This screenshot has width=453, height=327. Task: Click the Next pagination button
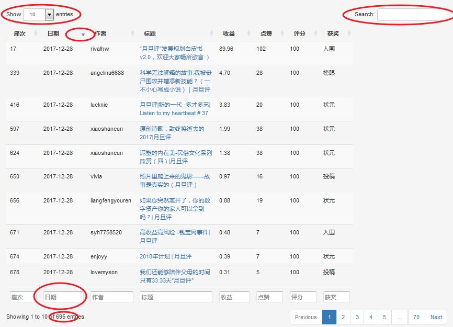436,317
